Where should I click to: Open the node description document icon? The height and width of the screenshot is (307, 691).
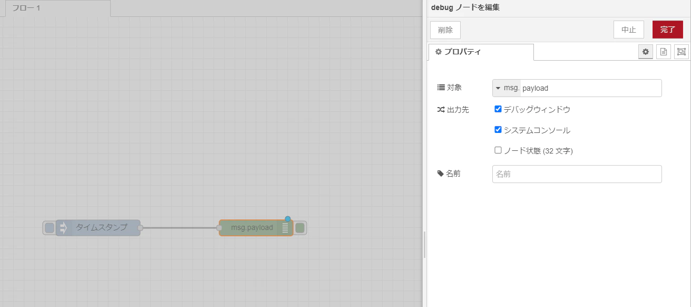(664, 52)
